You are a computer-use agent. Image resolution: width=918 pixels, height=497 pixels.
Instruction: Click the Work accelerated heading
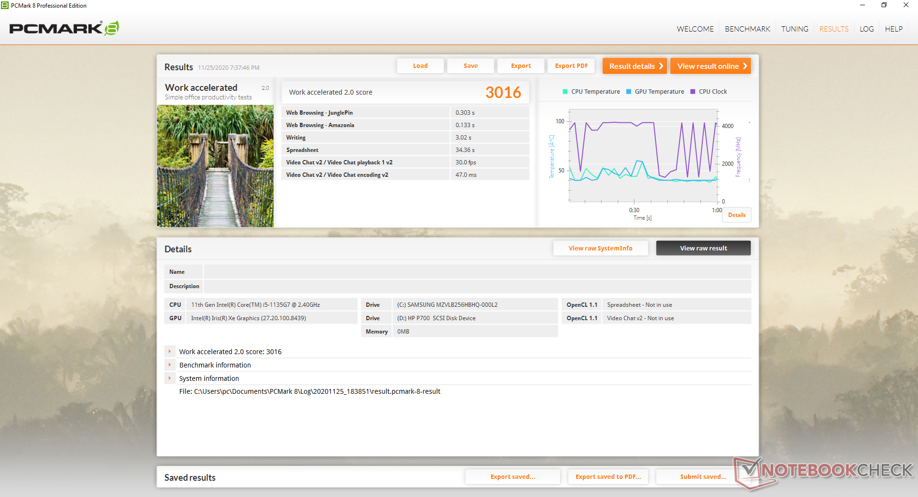[x=201, y=87]
